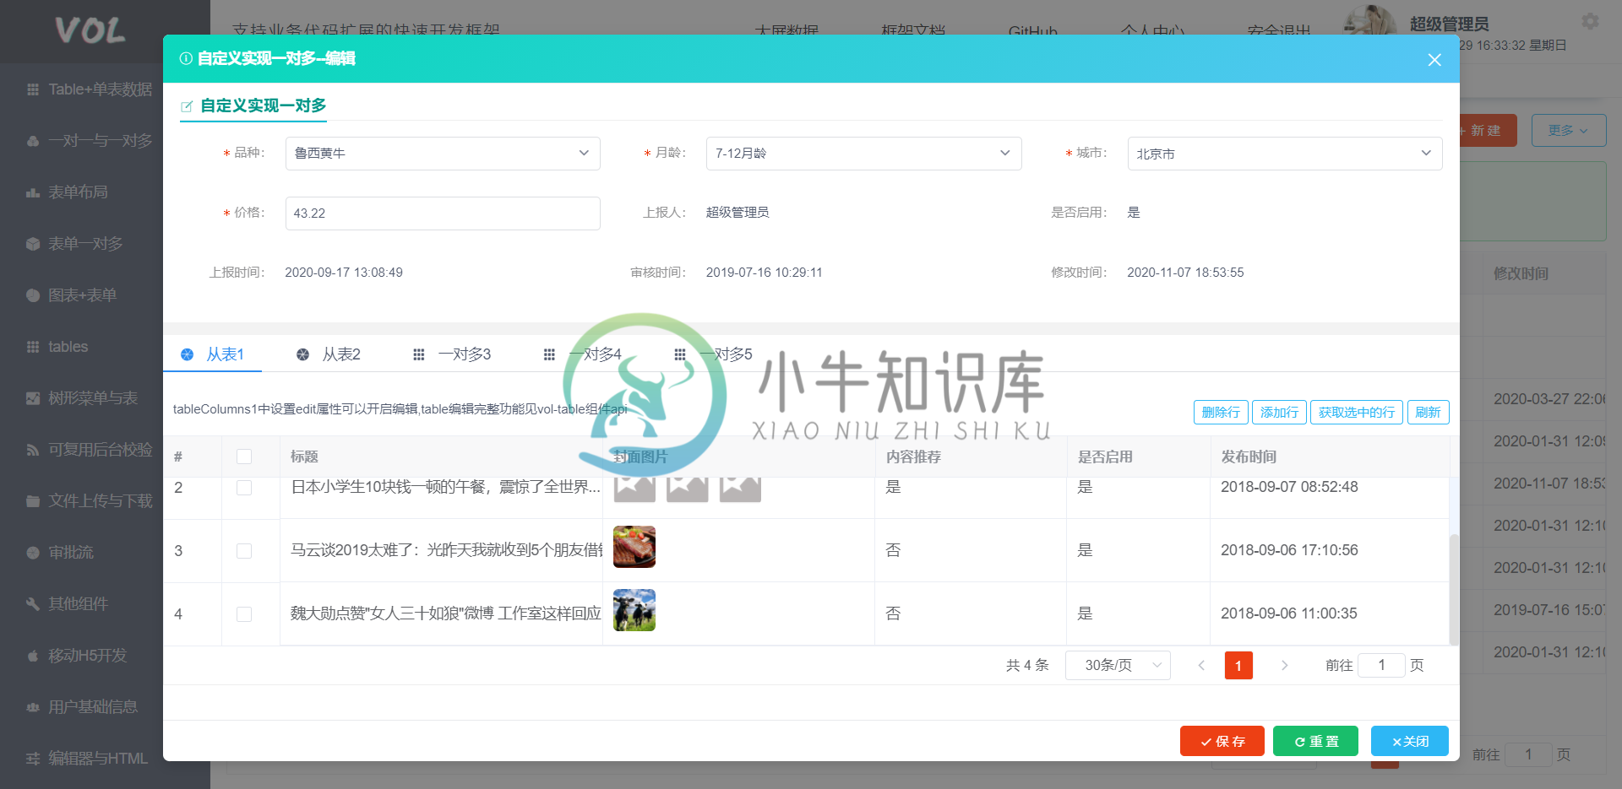
Task: Go to previous page arrow in dialog
Action: tap(1201, 665)
